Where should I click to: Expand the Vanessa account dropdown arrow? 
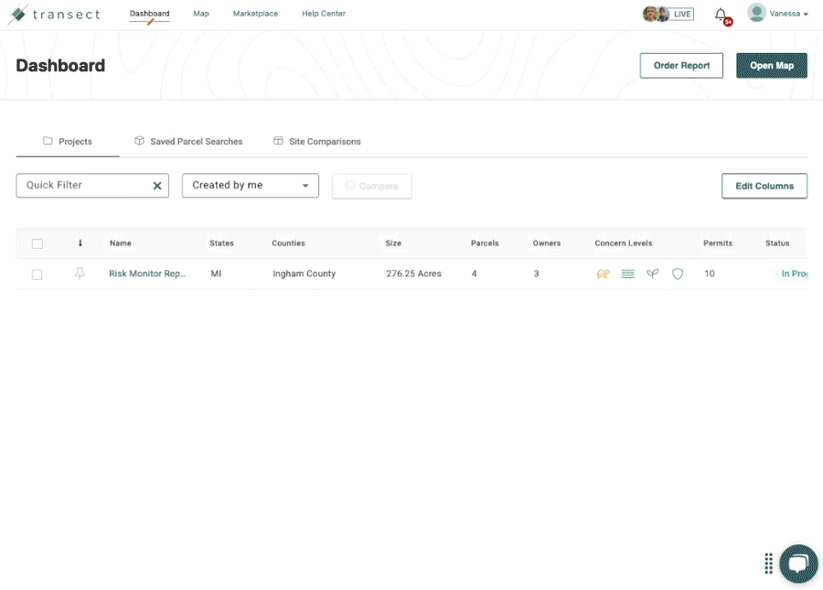(x=806, y=15)
